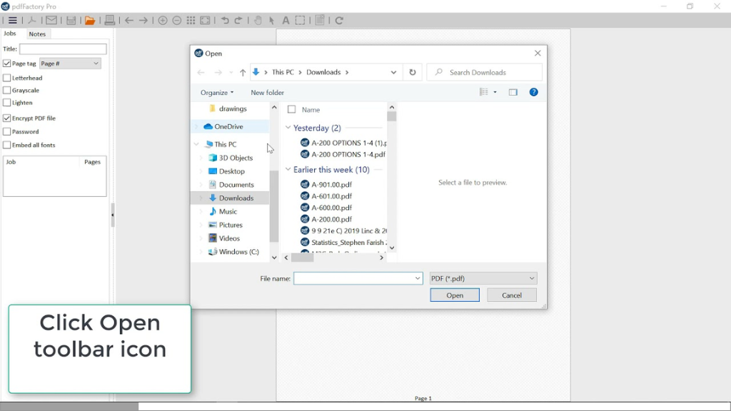Click the fit page toolbar icon

[205, 21]
